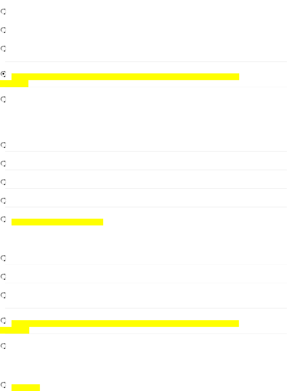This screenshot has width=287, height=391.
Task: Select the third radio button in the second group
Action: pos(3,182)
